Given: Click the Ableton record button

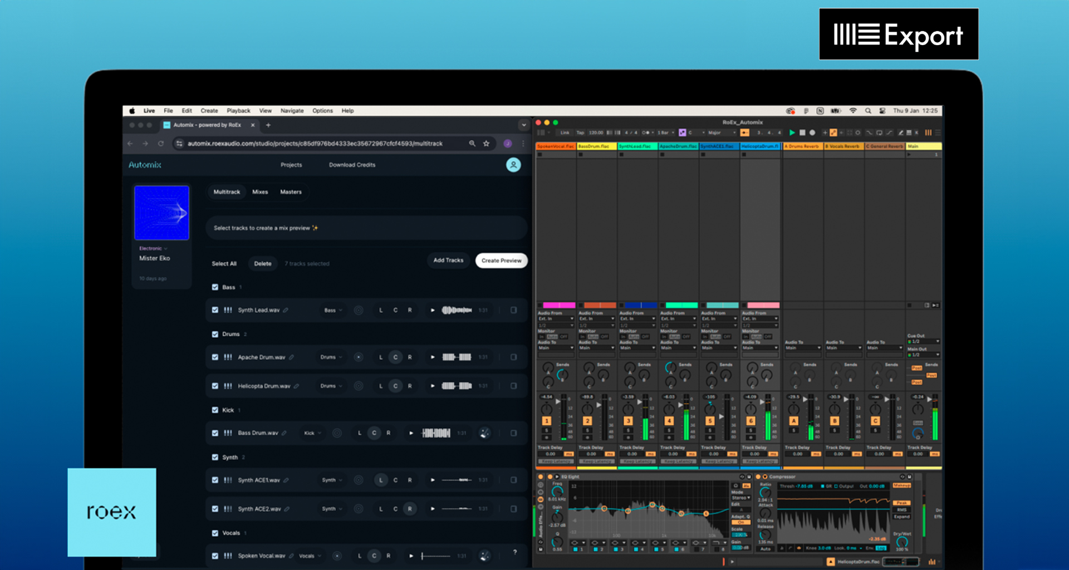Looking at the screenshot, I should pos(812,132).
